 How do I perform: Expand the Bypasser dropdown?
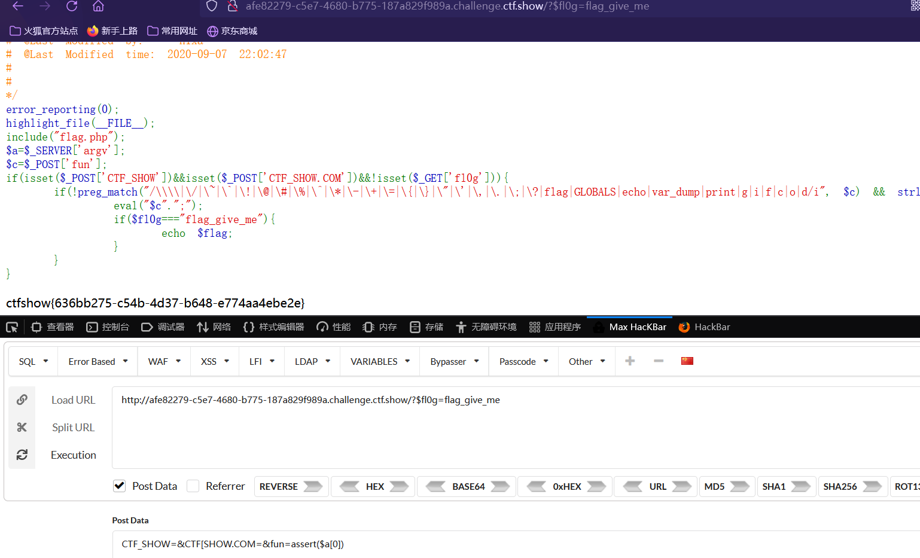455,361
